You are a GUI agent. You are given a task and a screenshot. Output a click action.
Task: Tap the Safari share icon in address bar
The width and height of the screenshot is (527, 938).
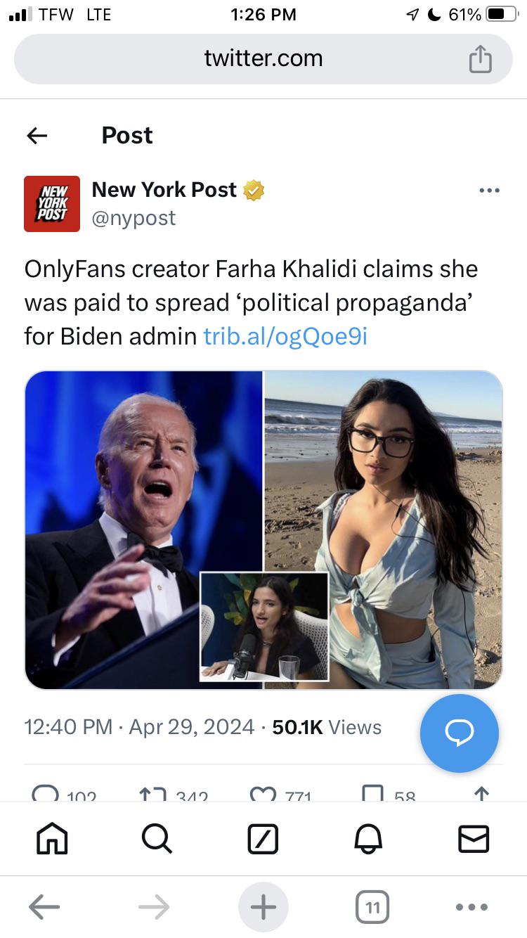coord(480,58)
